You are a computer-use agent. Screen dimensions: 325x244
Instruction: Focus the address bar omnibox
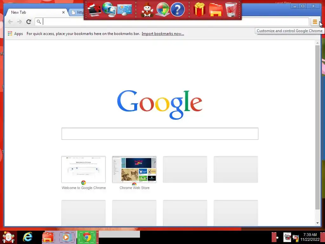(172, 22)
